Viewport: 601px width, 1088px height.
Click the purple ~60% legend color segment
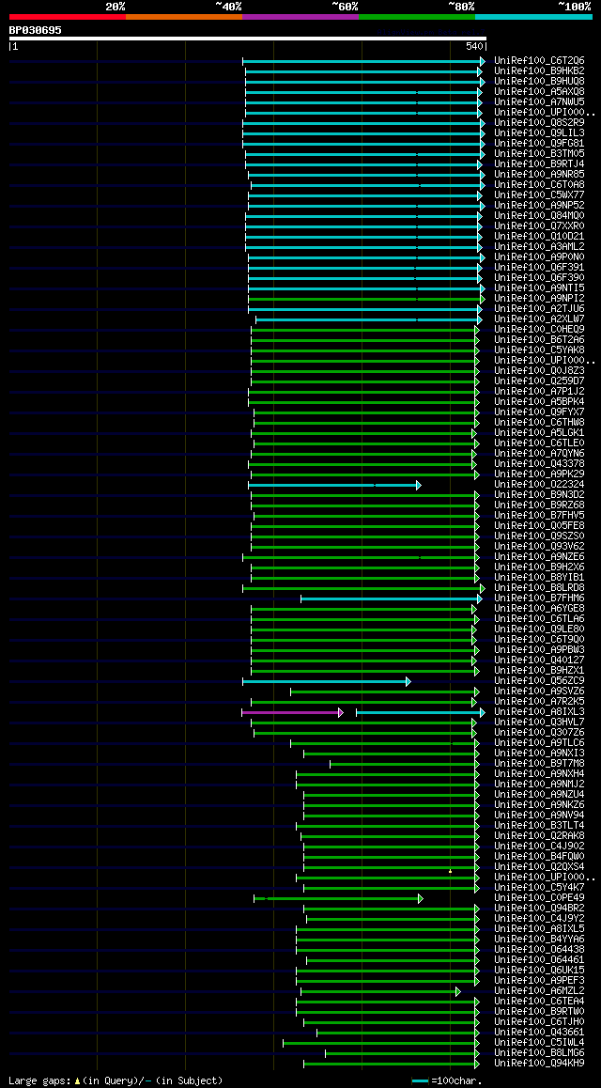point(300,16)
